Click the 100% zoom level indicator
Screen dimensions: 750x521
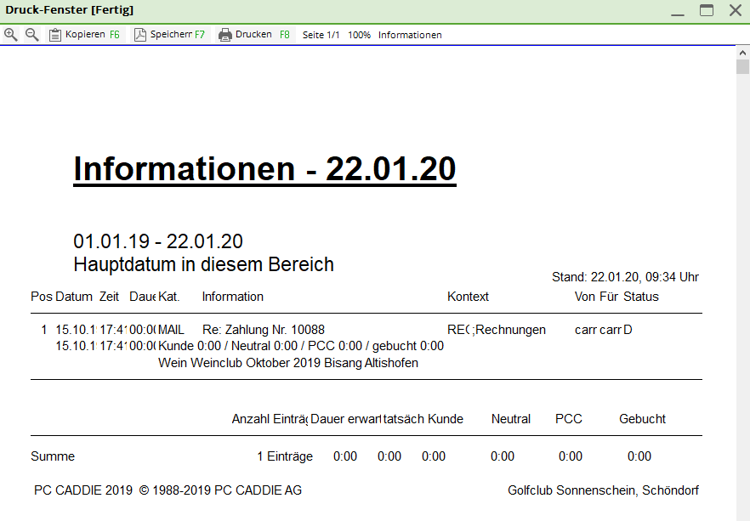tap(359, 35)
